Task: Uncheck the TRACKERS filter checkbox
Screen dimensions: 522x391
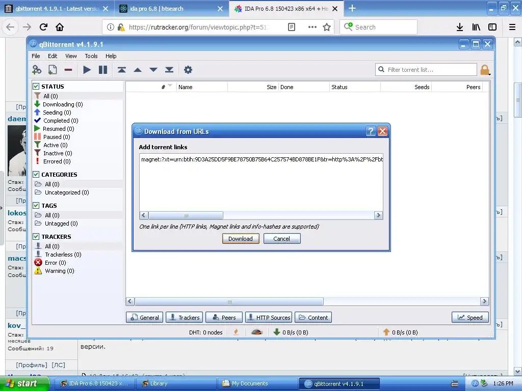Action: pos(36,236)
